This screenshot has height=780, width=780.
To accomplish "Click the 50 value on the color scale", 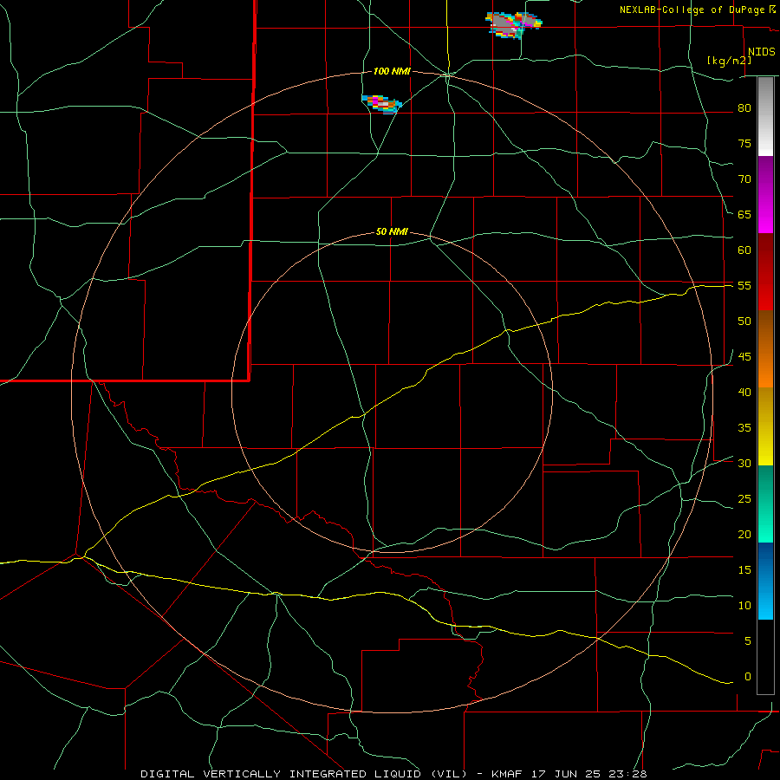I will pyautogui.click(x=744, y=321).
